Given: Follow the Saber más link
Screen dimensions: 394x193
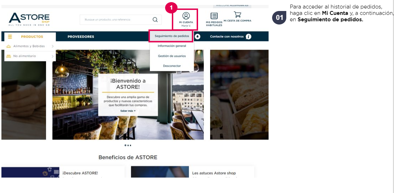Looking at the screenshot, I should pyautogui.click(x=128, y=111).
